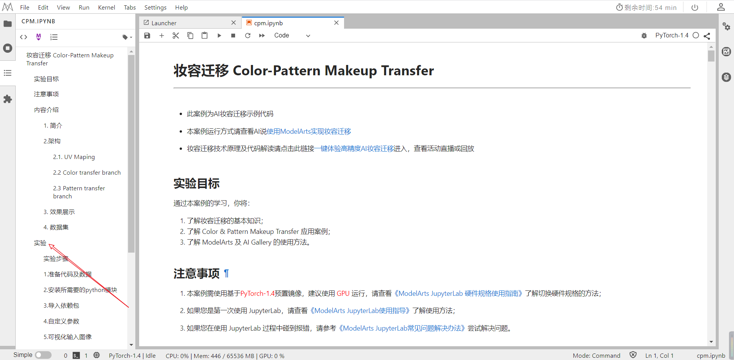Open the View menu
Screen dimensions: 734x360
[x=63, y=7]
